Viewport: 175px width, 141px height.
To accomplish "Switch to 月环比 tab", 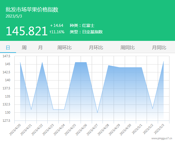I will 96,48.
